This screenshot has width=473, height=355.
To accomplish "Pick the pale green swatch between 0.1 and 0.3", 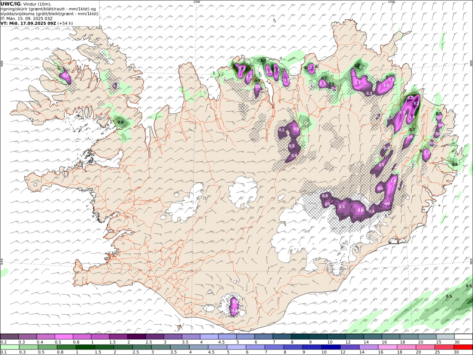I will [10, 347].
